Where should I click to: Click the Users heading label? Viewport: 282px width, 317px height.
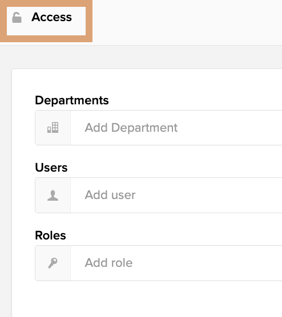click(51, 168)
